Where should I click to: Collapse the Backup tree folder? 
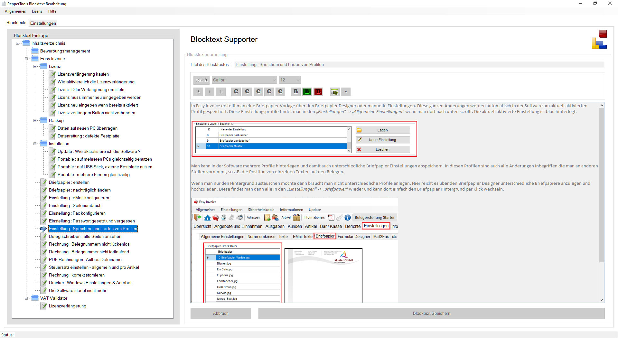(x=35, y=121)
